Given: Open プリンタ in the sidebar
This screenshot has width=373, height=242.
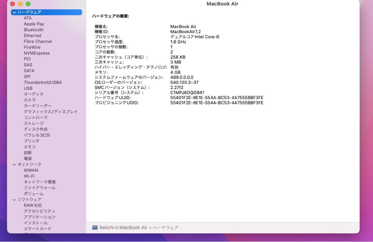Looking at the screenshot, I should click(x=32, y=141).
